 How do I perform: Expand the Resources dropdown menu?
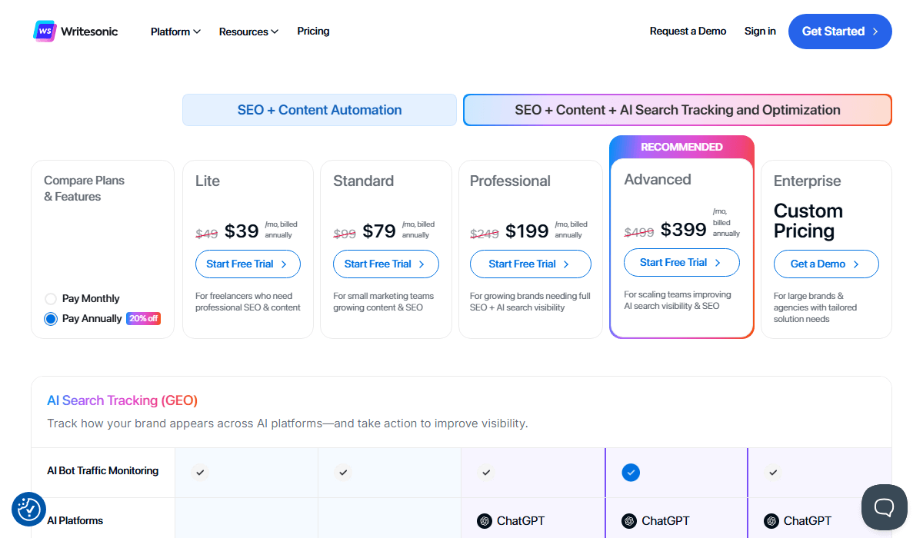pyautogui.click(x=248, y=32)
